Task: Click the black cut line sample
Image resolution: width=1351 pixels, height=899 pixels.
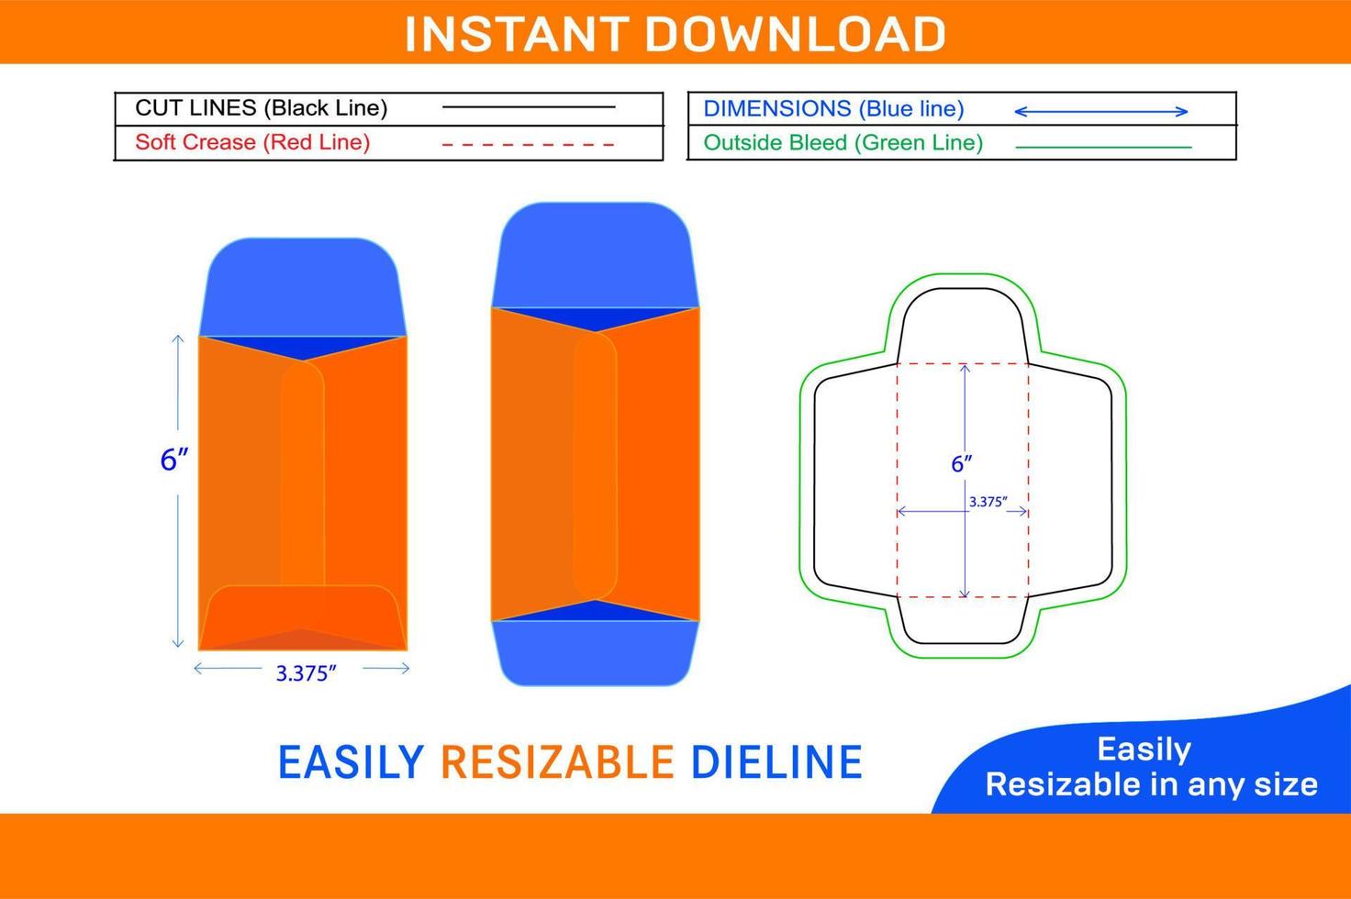Action: click(x=529, y=107)
